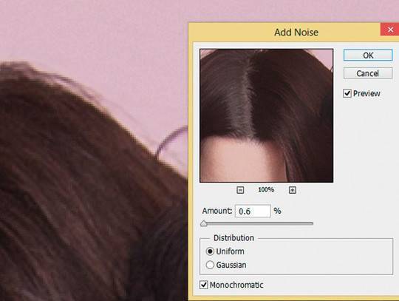Click the far end of Amount slider track

(x=311, y=223)
